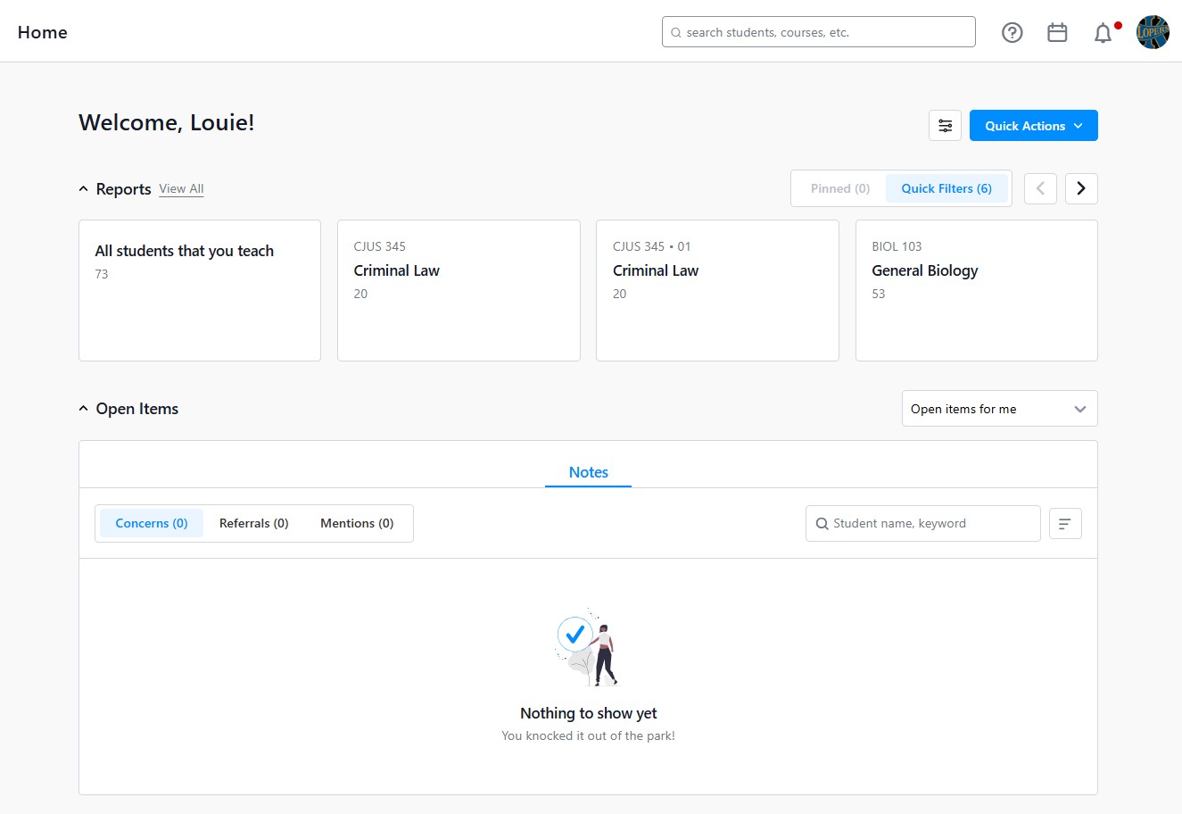Select the Quick Filters (6) option
Image resolution: width=1182 pixels, height=814 pixels.
[946, 188]
